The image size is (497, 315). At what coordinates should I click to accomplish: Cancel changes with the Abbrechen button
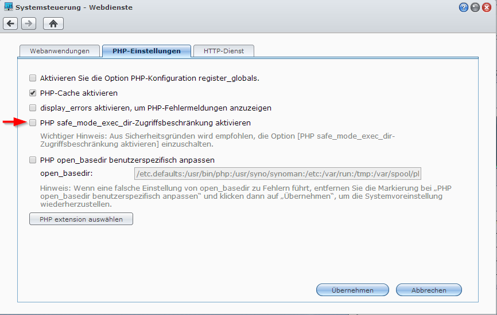(x=429, y=290)
